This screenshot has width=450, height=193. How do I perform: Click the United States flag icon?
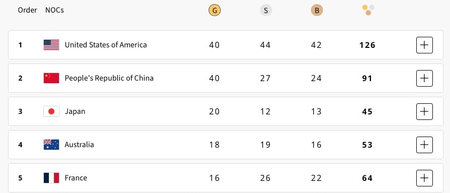51,45
